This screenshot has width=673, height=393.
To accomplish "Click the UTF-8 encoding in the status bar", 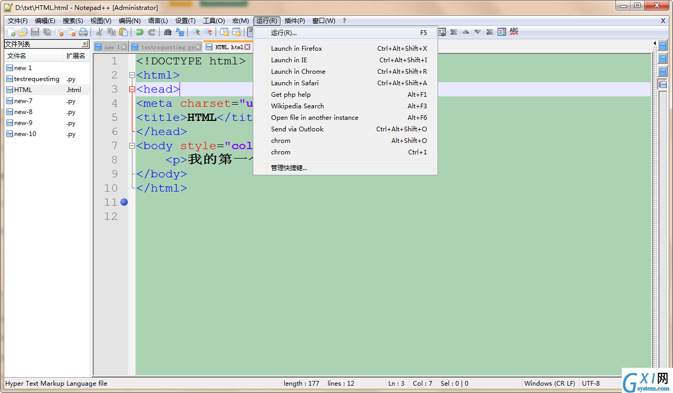I will point(590,384).
